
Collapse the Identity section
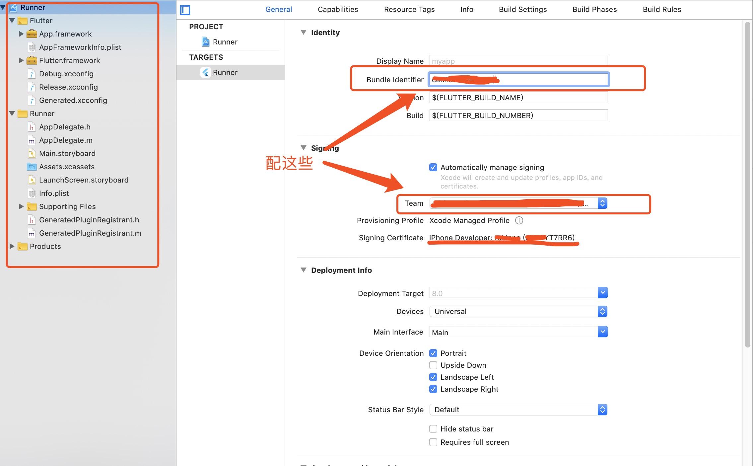click(x=303, y=32)
